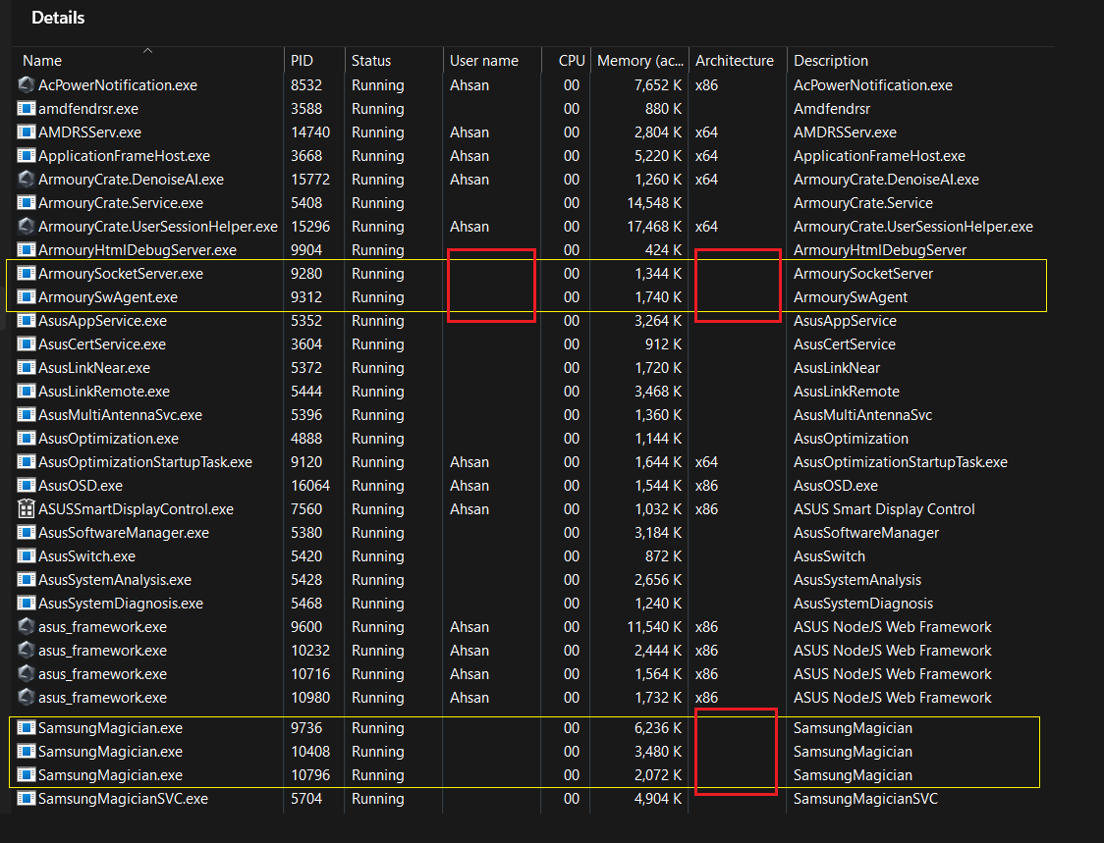Click the SamsungMagicianSVC.exe icon
1104x843 pixels.
pos(27,799)
